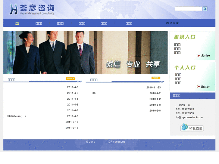Select fax number 021-62126559
This screenshot has width=219, height=164.
(185, 113)
